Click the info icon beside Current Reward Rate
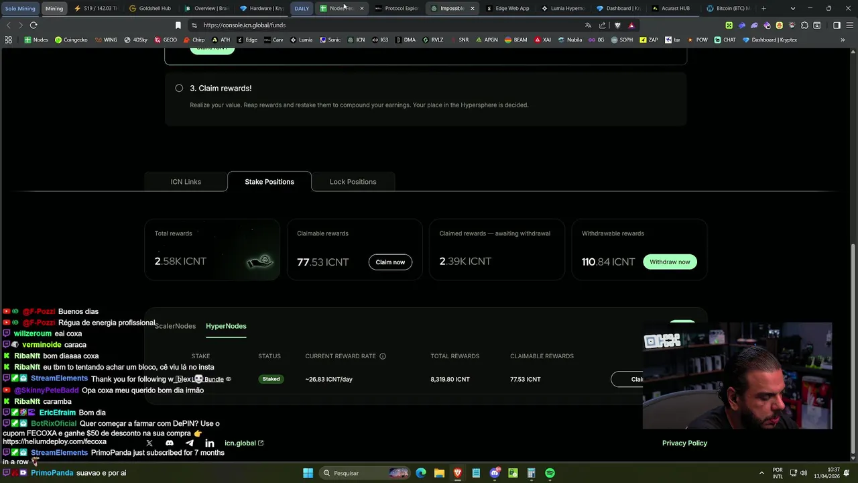858x483 pixels. pos(383,356)
